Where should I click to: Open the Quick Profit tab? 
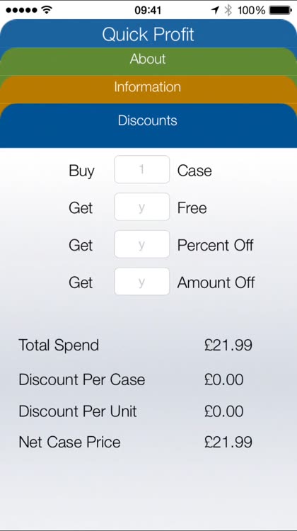tap(148, 34)
